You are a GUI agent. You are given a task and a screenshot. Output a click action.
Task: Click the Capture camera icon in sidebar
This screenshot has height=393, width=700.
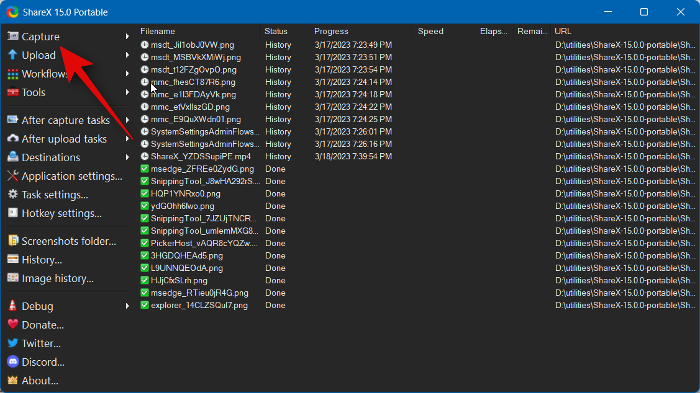click(x=12, y=37)
